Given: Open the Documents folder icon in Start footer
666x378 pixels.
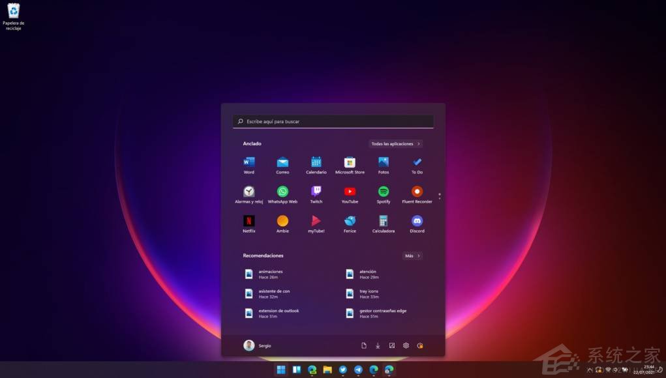Looking at the screenshot, I should tap(363, 345).
